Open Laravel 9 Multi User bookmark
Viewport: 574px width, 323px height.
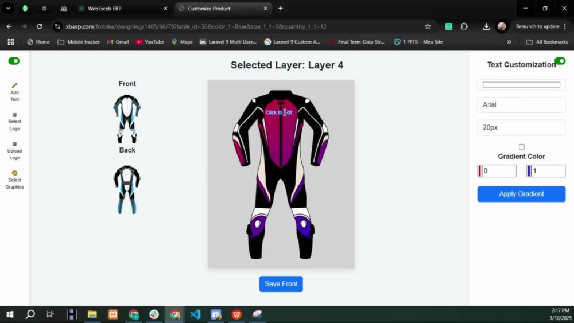(228, 42)
